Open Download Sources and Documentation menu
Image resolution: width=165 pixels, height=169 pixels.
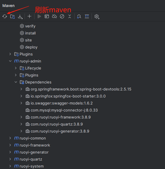click(20, 17)
